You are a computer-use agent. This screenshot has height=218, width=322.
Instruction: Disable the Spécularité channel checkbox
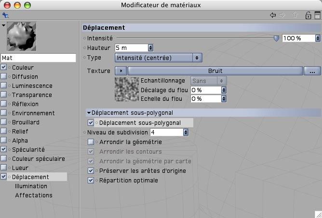pyautogui.click(x=4, y=149)
